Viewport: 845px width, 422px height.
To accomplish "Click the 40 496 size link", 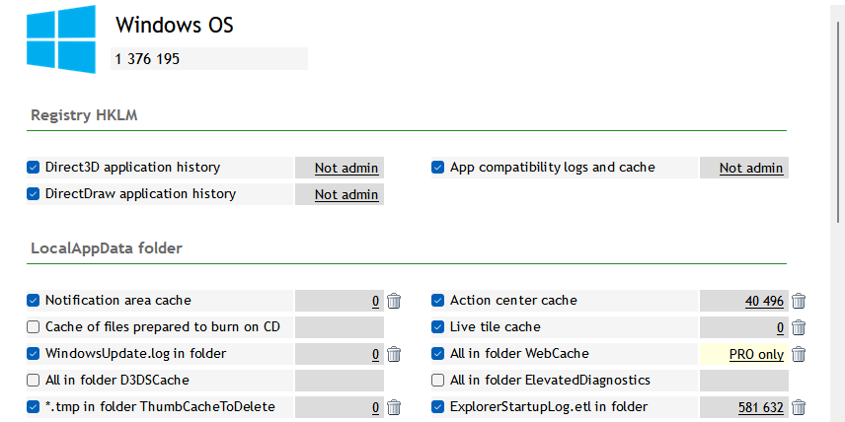I will point(764,301).
